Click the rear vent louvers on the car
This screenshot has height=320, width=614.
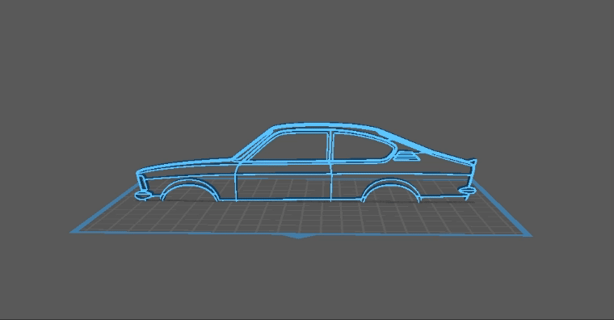(406, 156)
